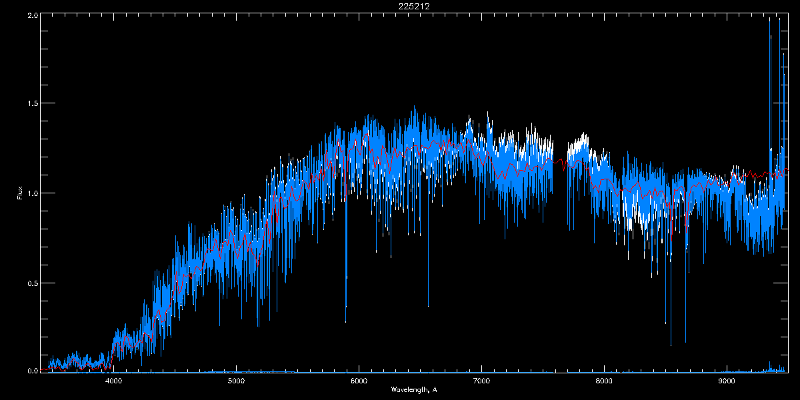800x400 pixels.
Task: Click the plot title 225212
Action: pos(414,6)
